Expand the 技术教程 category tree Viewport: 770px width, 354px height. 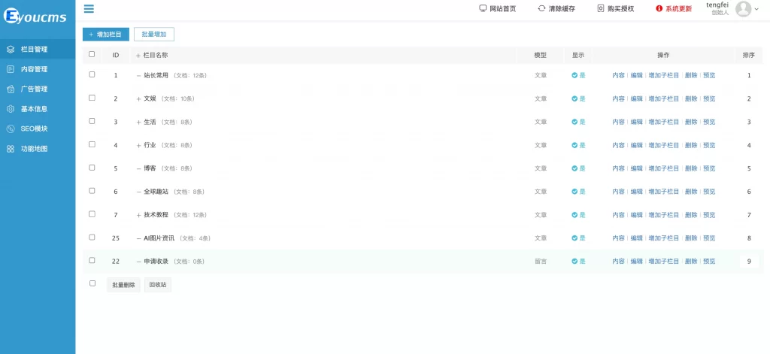[x=138, y=215]
